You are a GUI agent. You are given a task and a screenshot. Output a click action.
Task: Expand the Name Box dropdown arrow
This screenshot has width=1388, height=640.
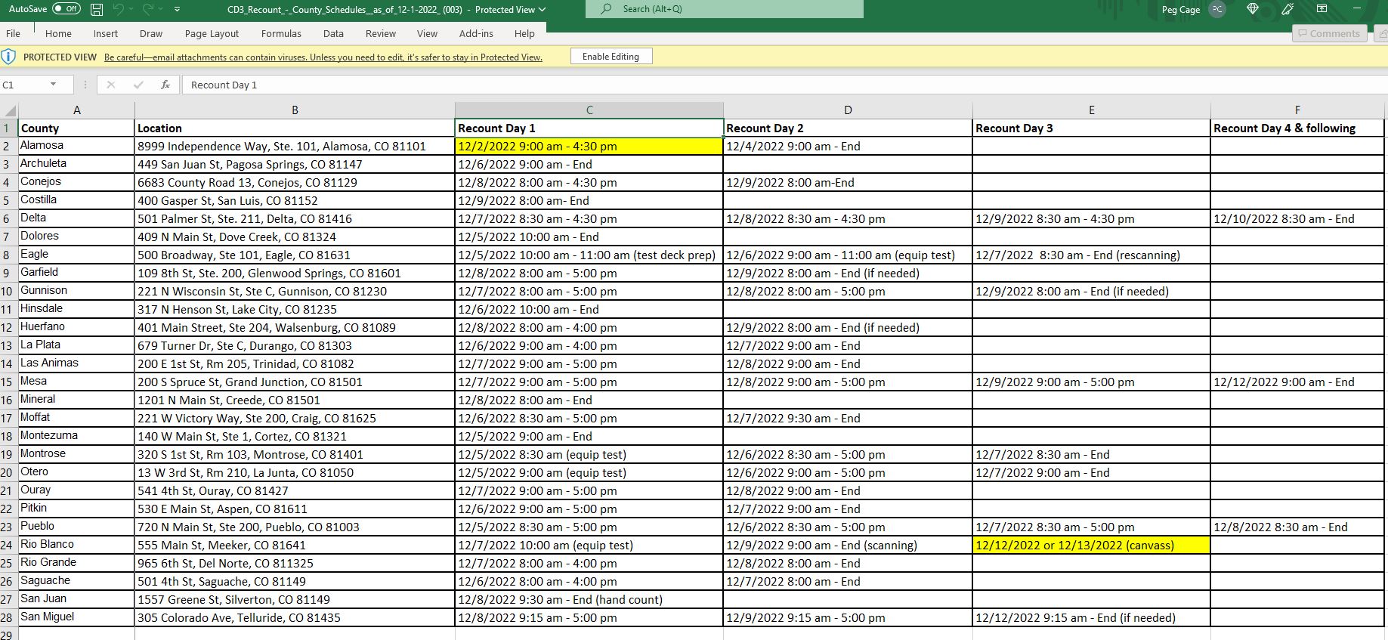[53, 85]
